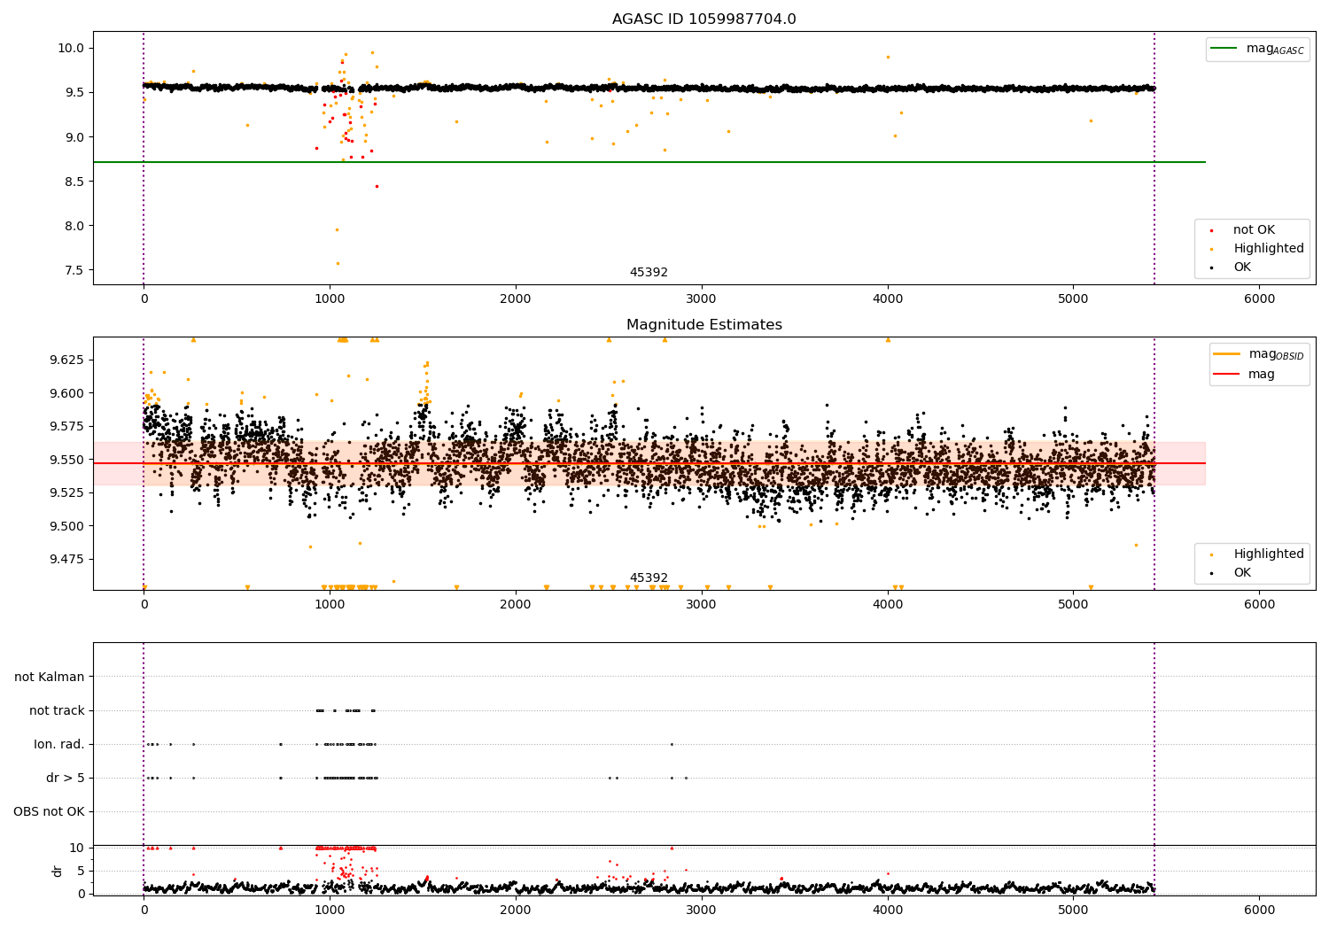Click the 45392 label in the middle plot

coord(649,578)
